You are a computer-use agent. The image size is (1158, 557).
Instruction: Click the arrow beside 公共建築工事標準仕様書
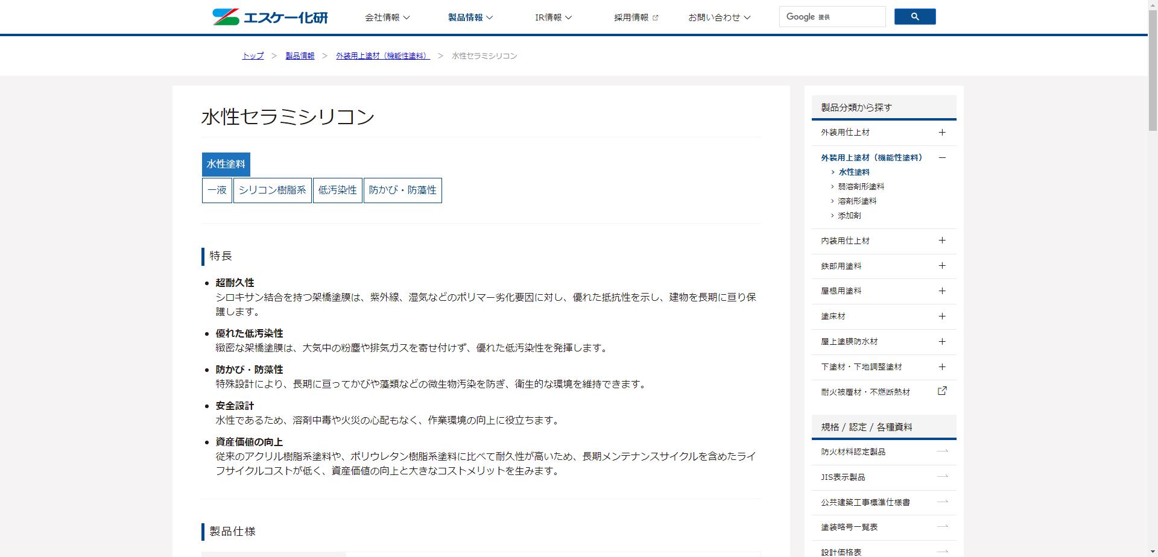coord(941,502)
